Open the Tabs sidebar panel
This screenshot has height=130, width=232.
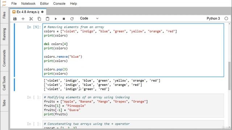pos(4,103)
